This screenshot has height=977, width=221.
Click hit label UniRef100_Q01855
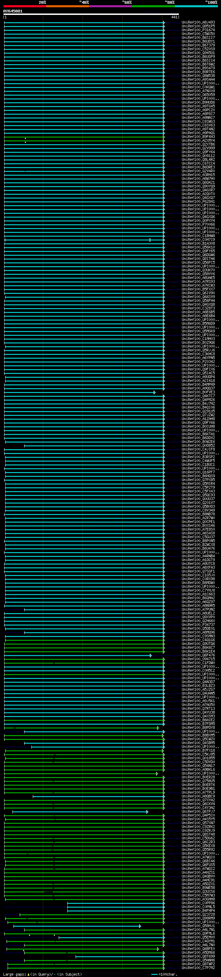point(198,758)
